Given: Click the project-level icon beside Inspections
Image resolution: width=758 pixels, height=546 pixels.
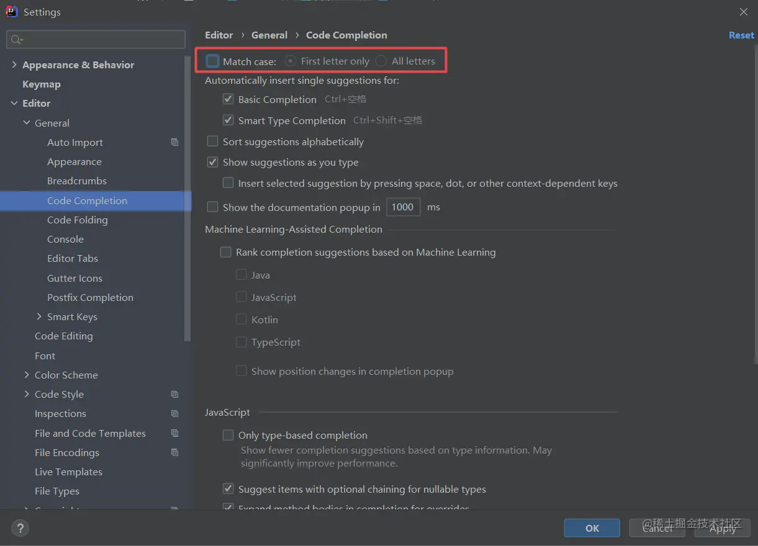Looking at the screenshot, I should (175, 414).
